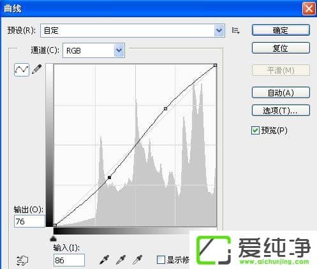
Task: Click the 自动(A) auto button
Action: click(281, 92)
